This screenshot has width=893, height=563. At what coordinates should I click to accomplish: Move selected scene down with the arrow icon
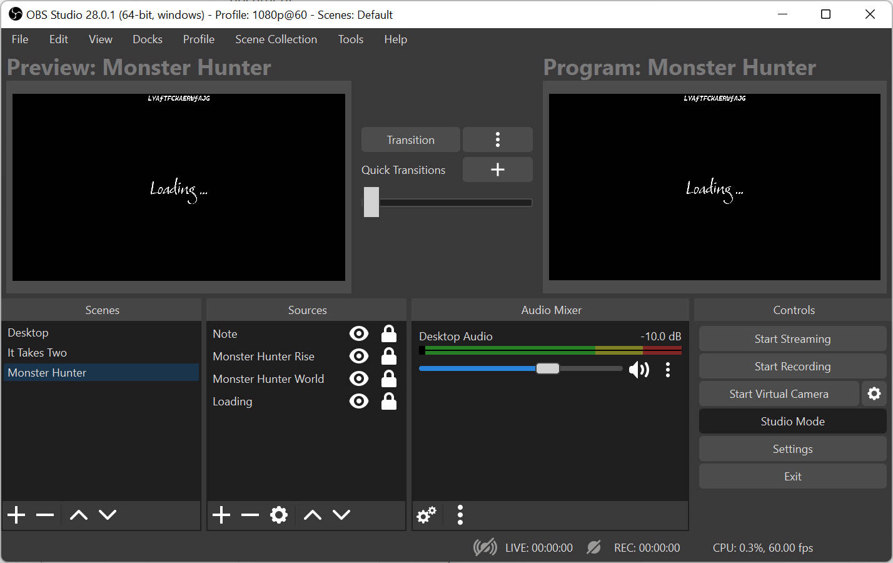pyautogui.click(x=107, y=515)
